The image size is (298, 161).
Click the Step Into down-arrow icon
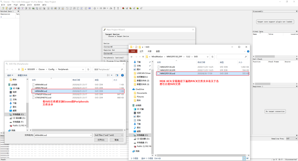click(115, 8)
